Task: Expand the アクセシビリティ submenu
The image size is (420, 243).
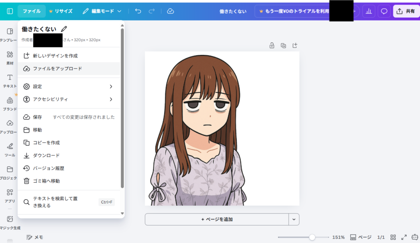Action: 69,99
